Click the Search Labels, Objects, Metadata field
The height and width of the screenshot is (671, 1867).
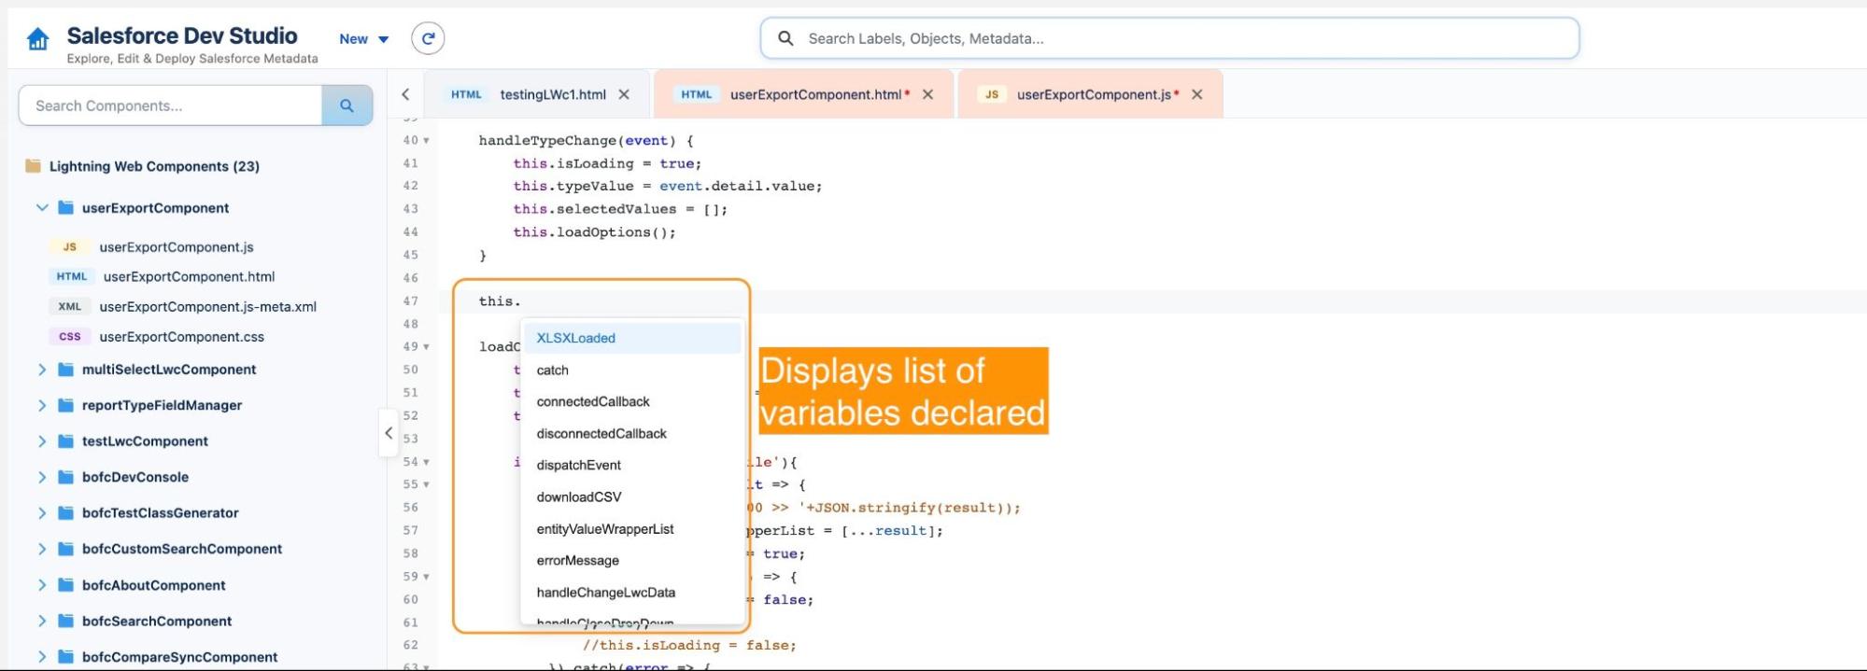[1169, 38]
